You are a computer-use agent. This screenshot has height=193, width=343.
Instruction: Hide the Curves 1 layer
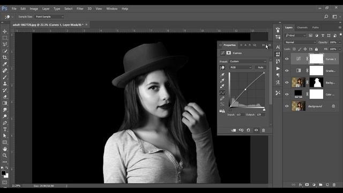click(287, 59)
